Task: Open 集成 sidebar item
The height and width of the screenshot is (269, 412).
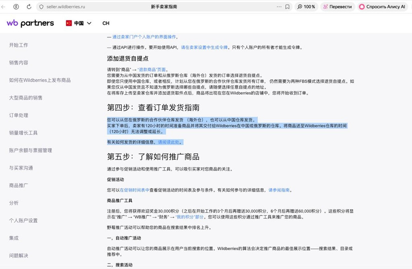Action: [14, 238]
